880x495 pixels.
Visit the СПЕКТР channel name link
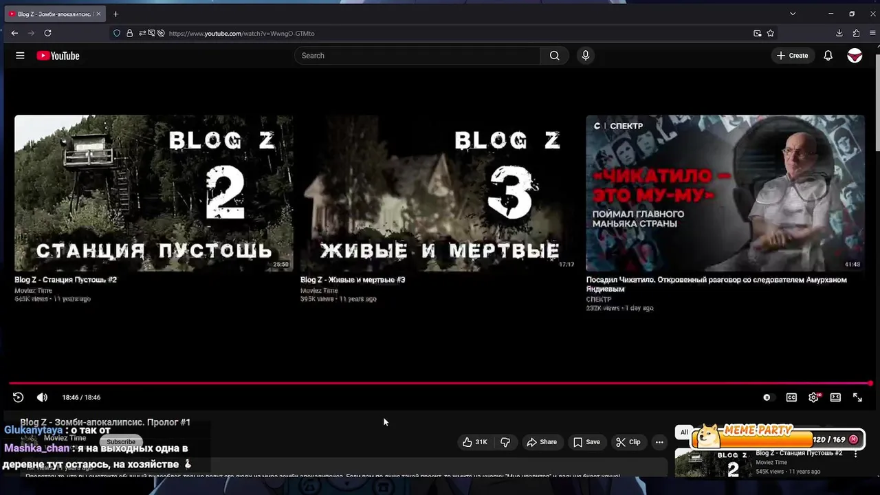click(599, 300)
